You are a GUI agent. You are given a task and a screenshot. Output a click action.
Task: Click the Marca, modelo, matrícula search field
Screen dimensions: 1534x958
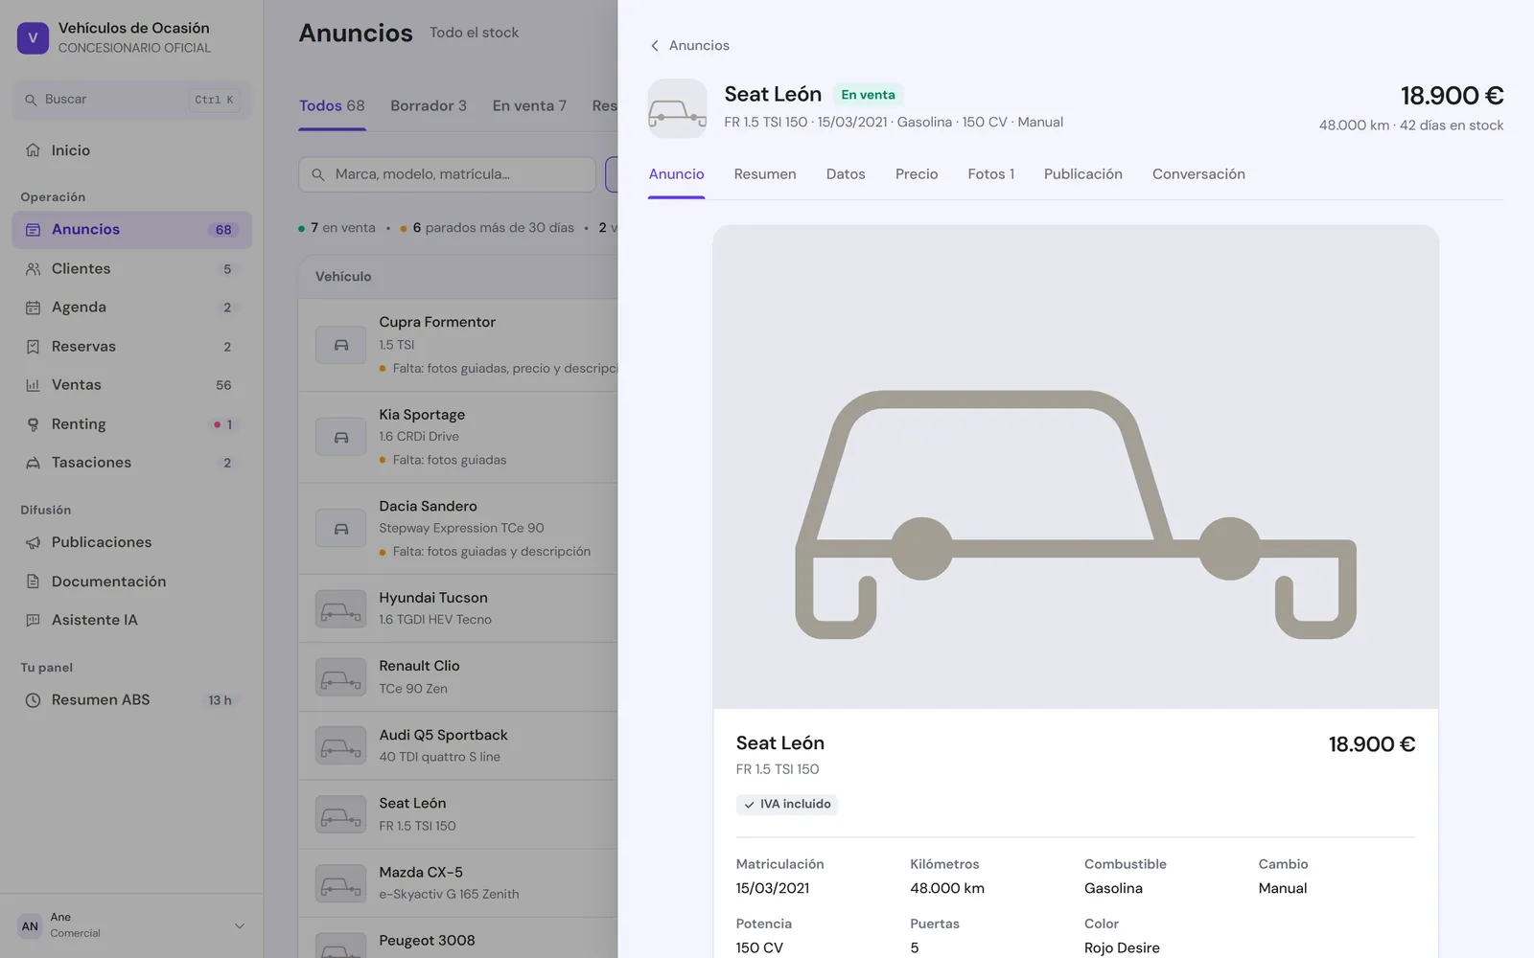click(448, 174)
